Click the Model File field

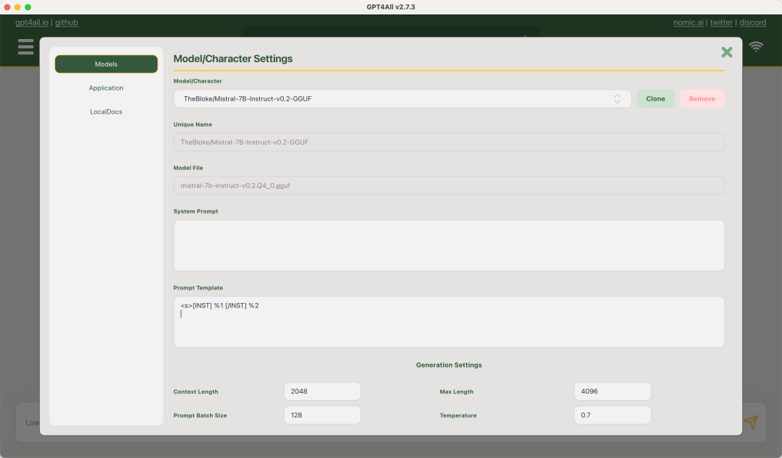pyautogui.click(x=449, y=185)
